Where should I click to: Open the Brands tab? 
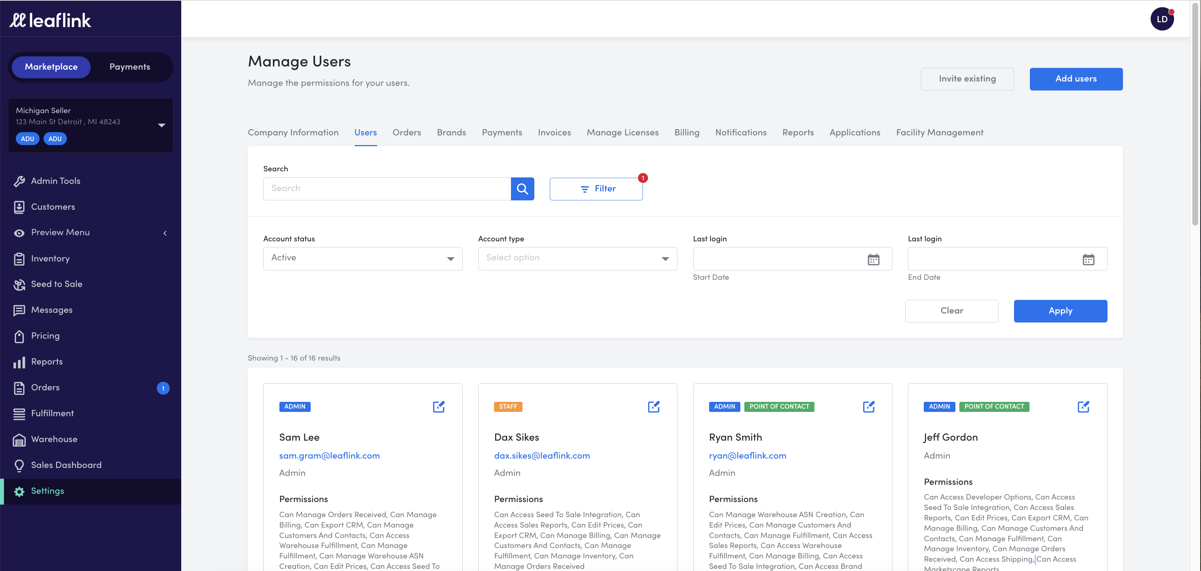pos(451,133)
